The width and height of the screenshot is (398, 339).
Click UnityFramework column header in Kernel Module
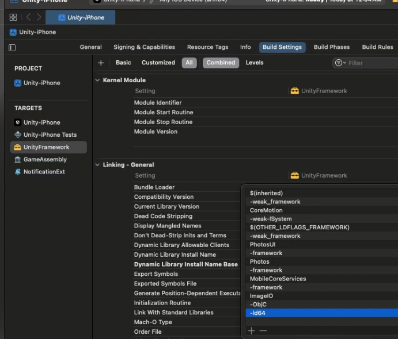point(319,91)
